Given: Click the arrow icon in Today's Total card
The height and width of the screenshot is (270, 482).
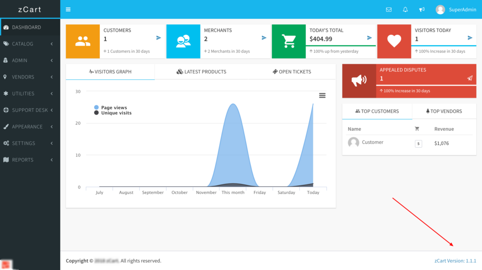Looking at the screenshot, I should [370, 38].
